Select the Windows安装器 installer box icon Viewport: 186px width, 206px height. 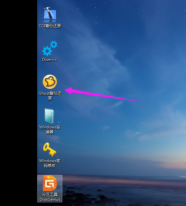pos(49,115)
